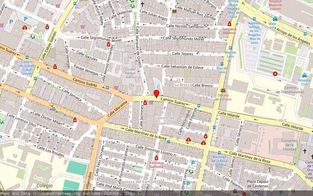The height and width of the screenshot is (196, 313).
Task: Select the Materno Infantil taxi stand icon
Action: pyautogui.click(x=275, y=19)
